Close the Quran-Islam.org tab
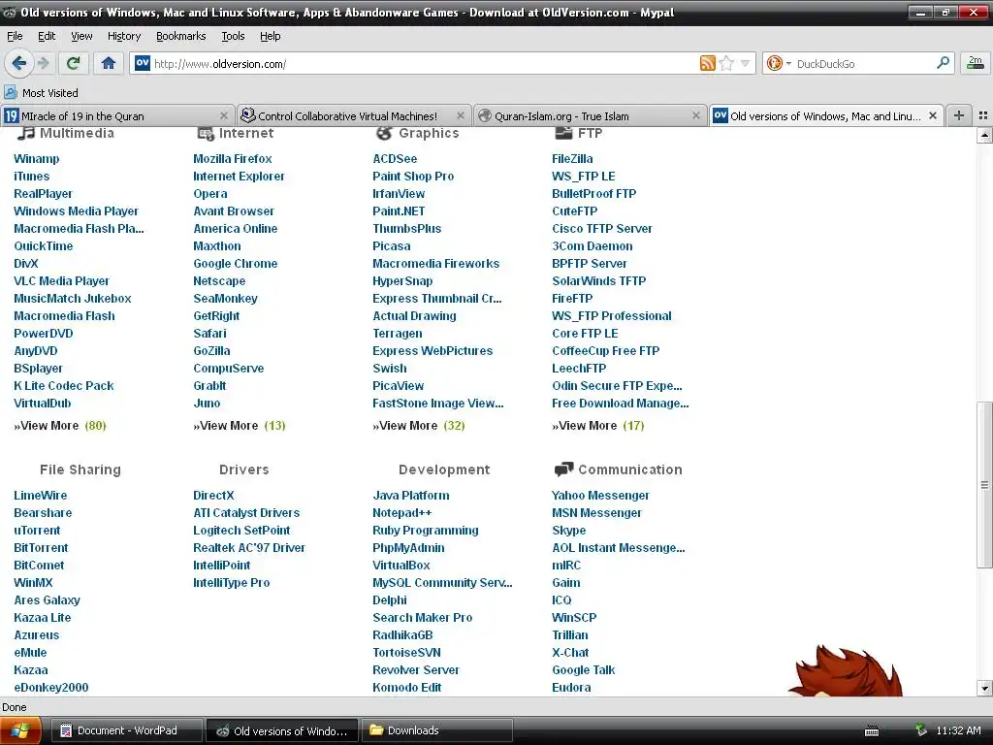Screen dimensions: 993x745 (x=696, y=116)
